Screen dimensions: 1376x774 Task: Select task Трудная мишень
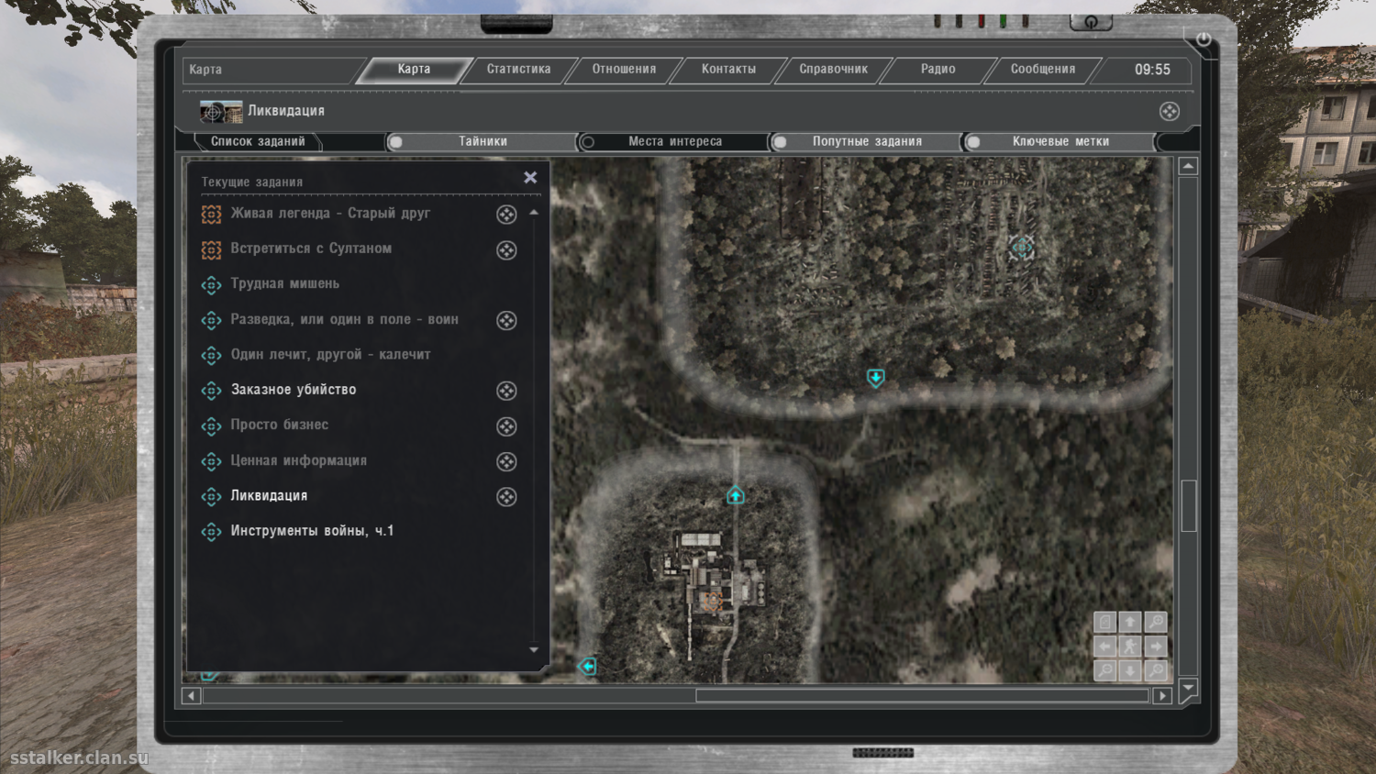click(x=284, y=284)
